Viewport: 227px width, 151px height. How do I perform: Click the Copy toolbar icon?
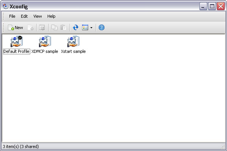click(54, 28)
